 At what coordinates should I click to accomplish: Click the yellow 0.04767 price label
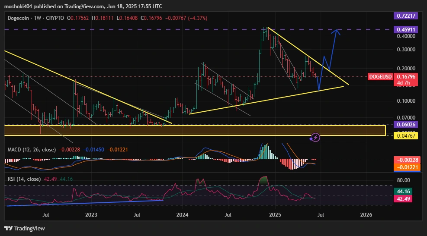[x=406, y=136]
